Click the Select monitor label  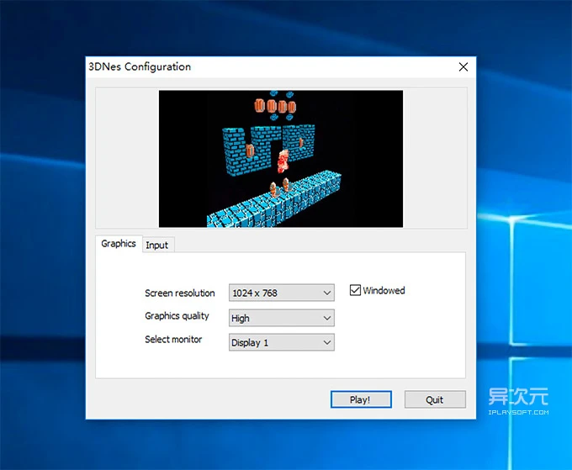point(173,340)
